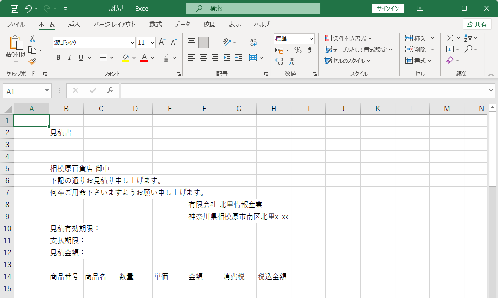498x298 pixels.
Task: Decrease indent icon
Action: 227,58
